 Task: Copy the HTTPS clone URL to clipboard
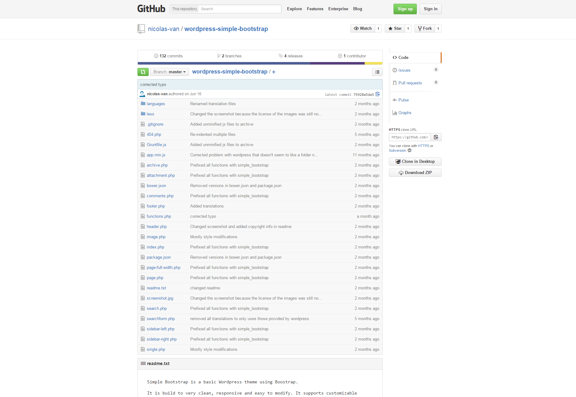[x=436, y=137]
